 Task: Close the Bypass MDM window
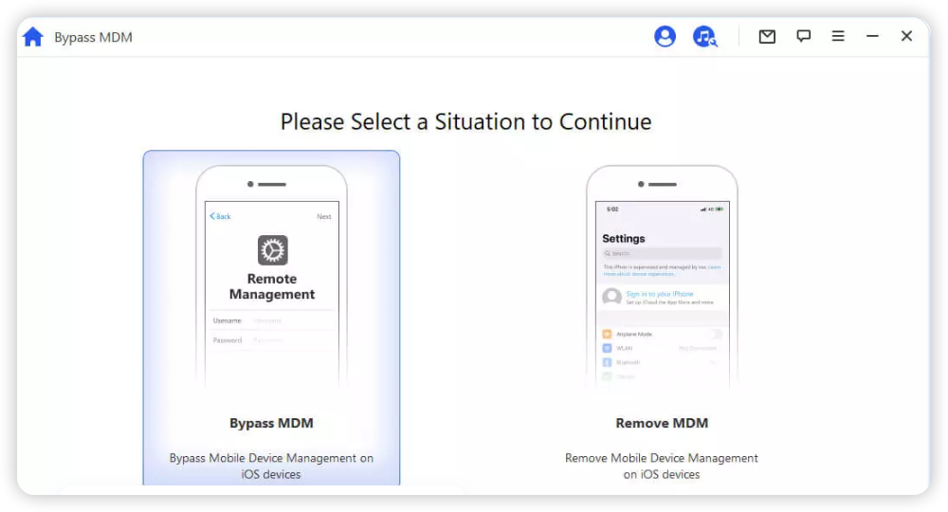point(905,36)
